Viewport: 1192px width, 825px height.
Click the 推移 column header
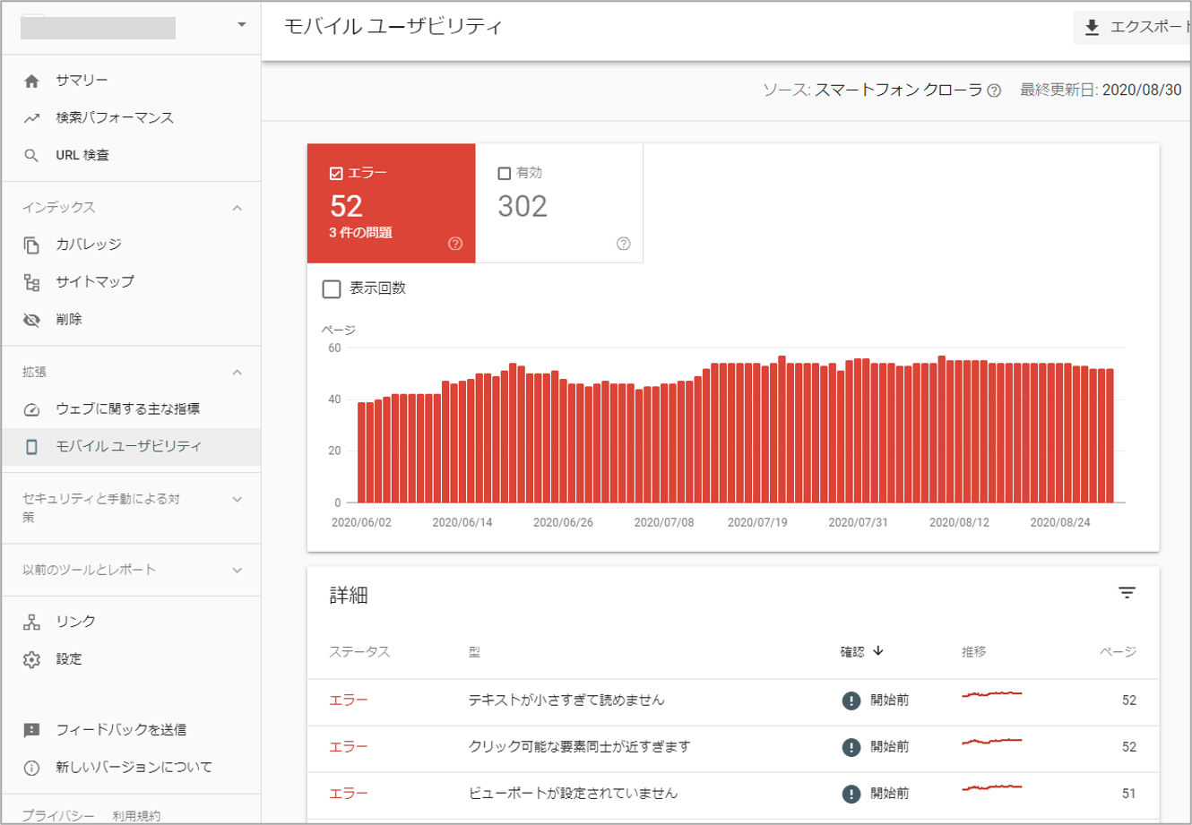pos(974,652)
